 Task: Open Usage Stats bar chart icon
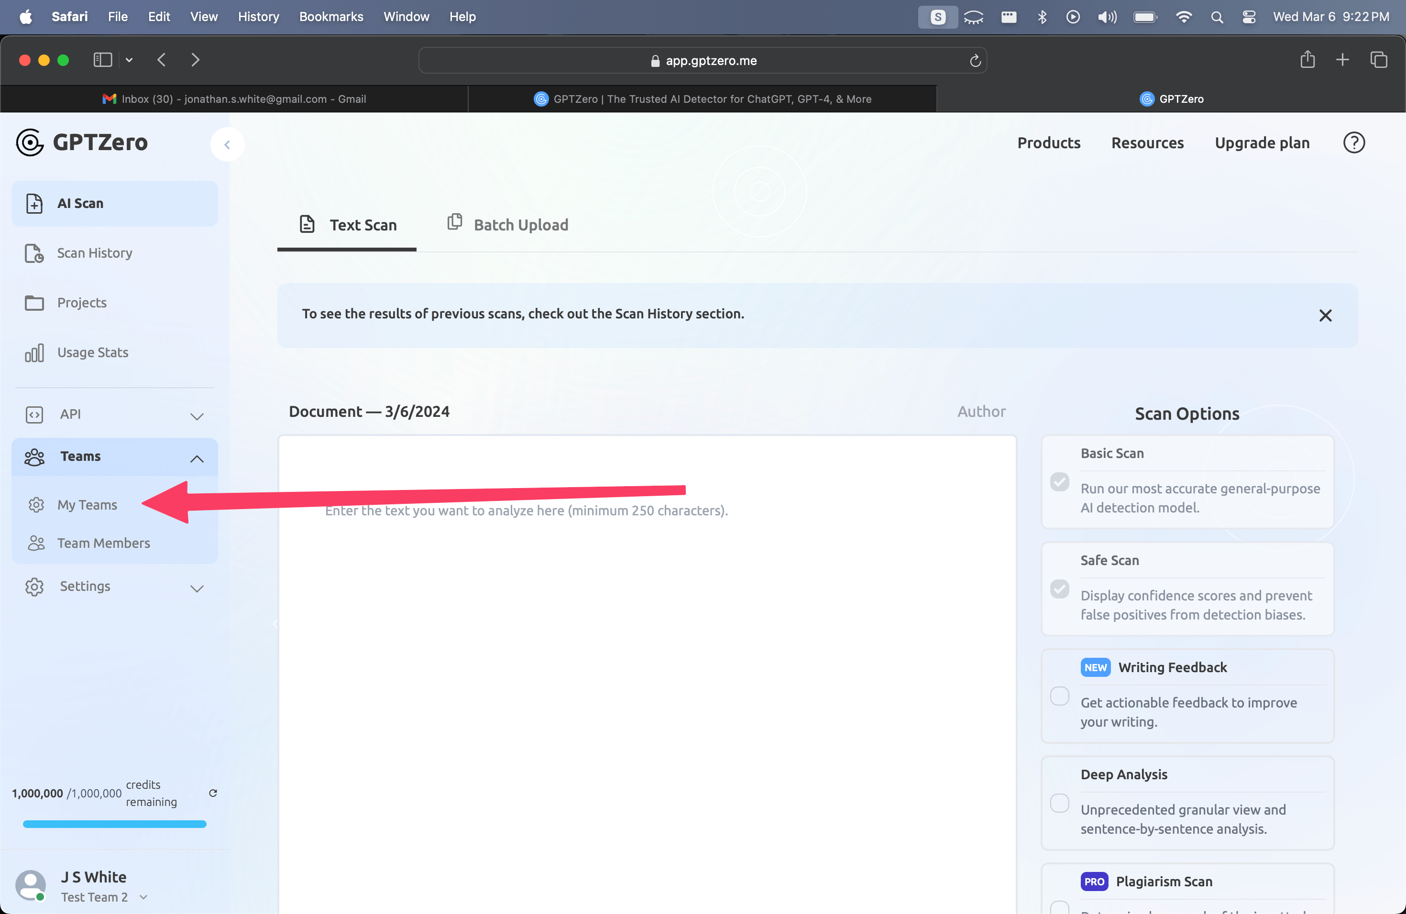tap(34, 352)
